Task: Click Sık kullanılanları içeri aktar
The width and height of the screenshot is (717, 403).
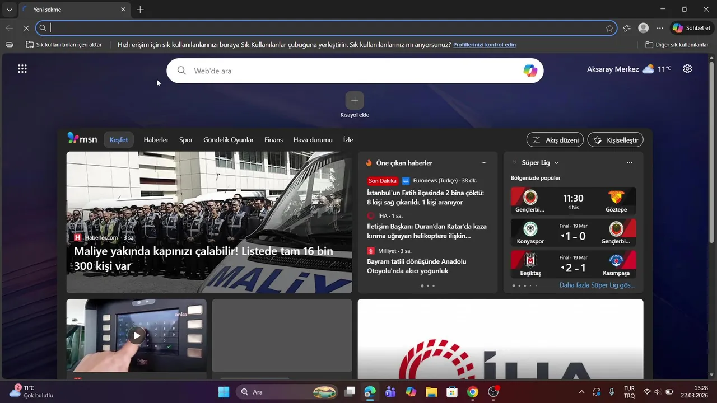Action: pyautogui.click(x=64, y=45)
